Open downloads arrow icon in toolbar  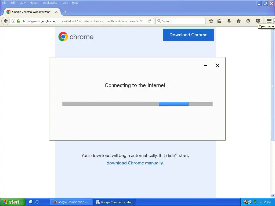tap(229, 21)
